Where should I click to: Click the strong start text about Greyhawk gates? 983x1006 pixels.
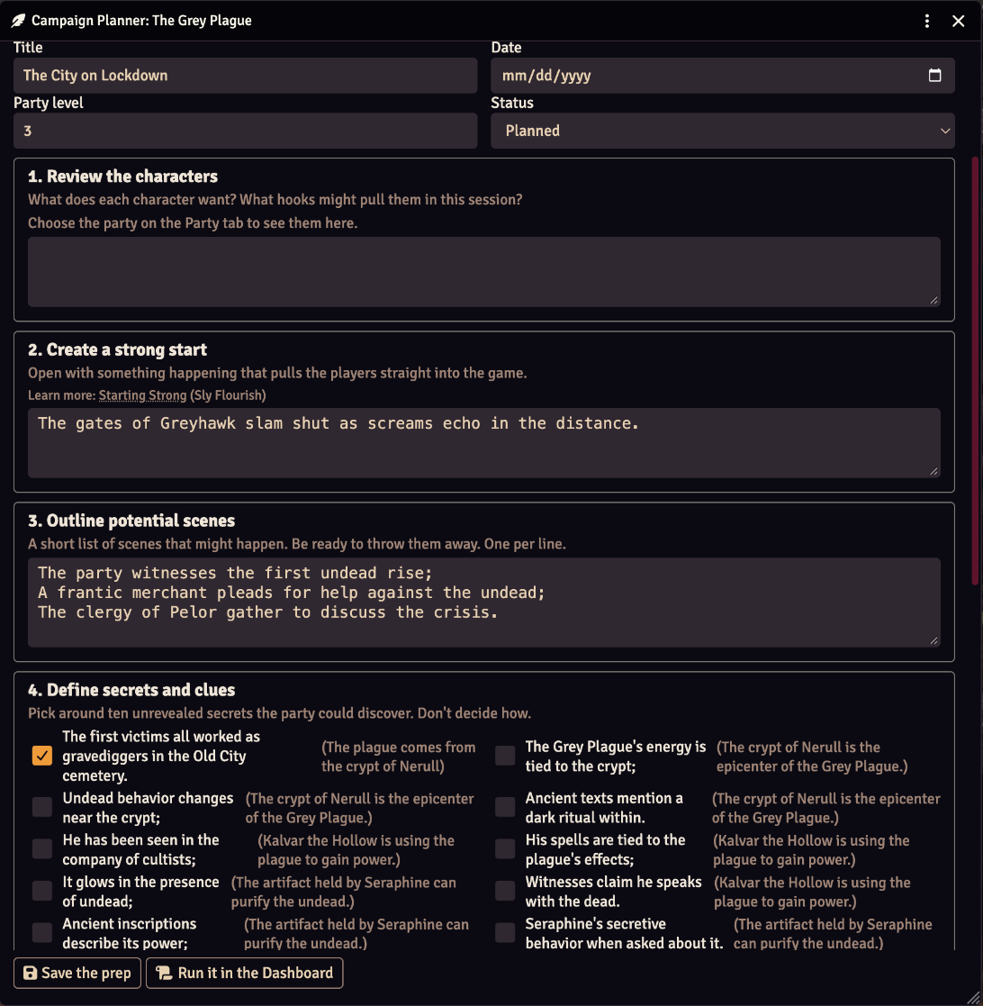pyautogui.click(x=484, y=443)
